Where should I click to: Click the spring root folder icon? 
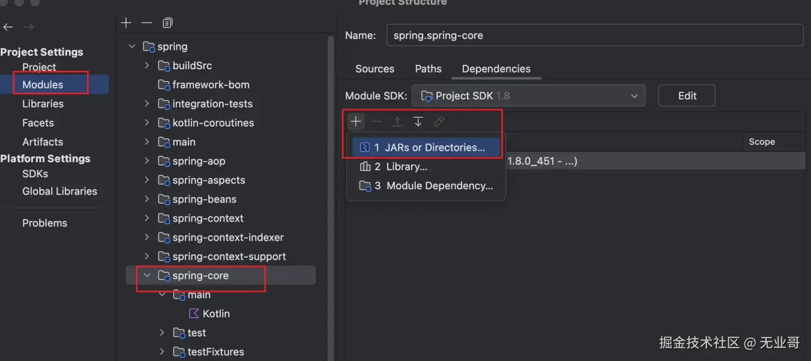[x=149, y=46]
